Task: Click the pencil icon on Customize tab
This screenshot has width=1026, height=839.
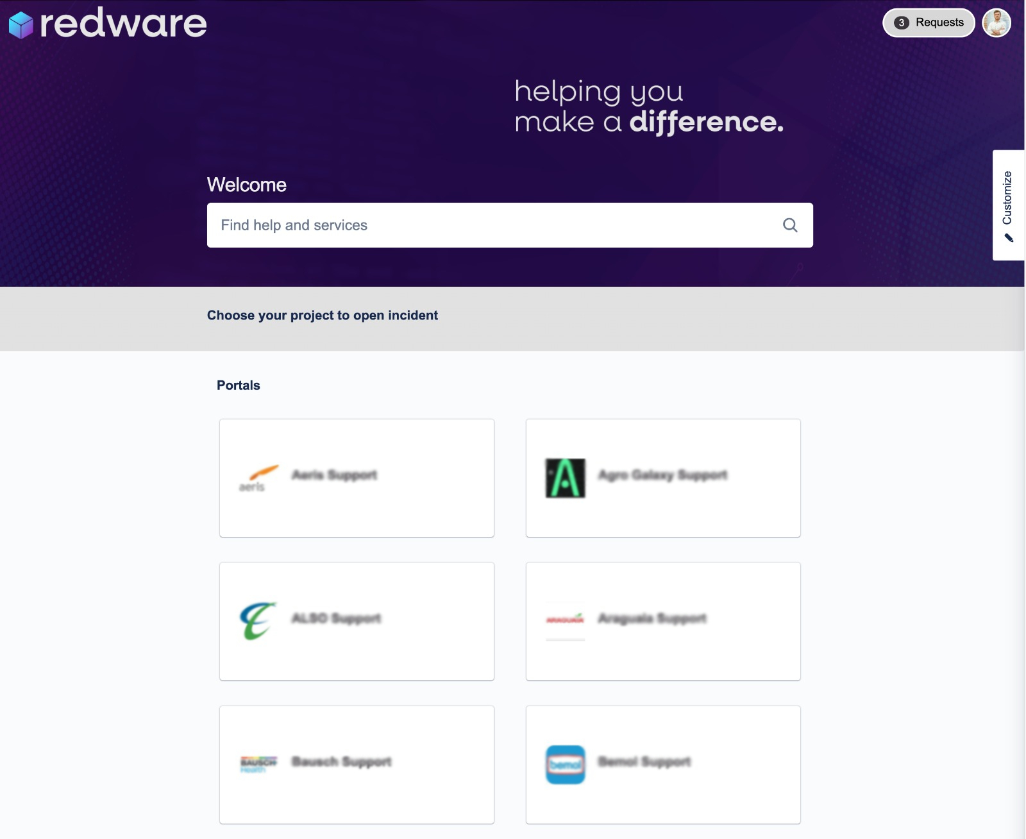Action: [1009, 239]
